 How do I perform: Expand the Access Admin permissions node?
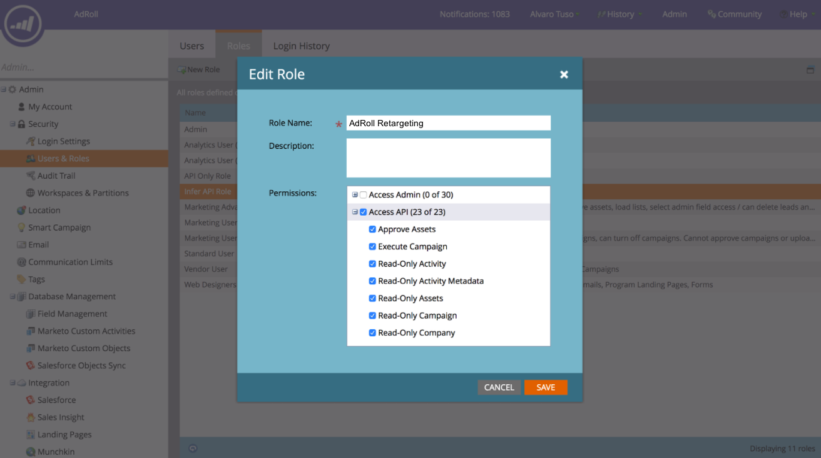355,195
